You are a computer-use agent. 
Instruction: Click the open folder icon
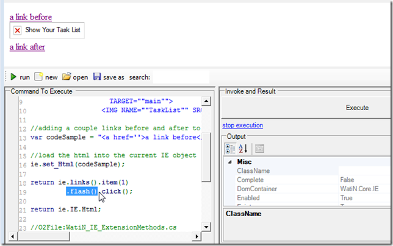(67, 77)
